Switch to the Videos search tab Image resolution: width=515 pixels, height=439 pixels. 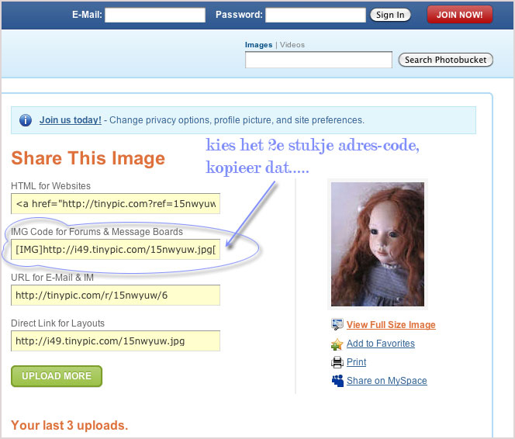coord(292,45)
